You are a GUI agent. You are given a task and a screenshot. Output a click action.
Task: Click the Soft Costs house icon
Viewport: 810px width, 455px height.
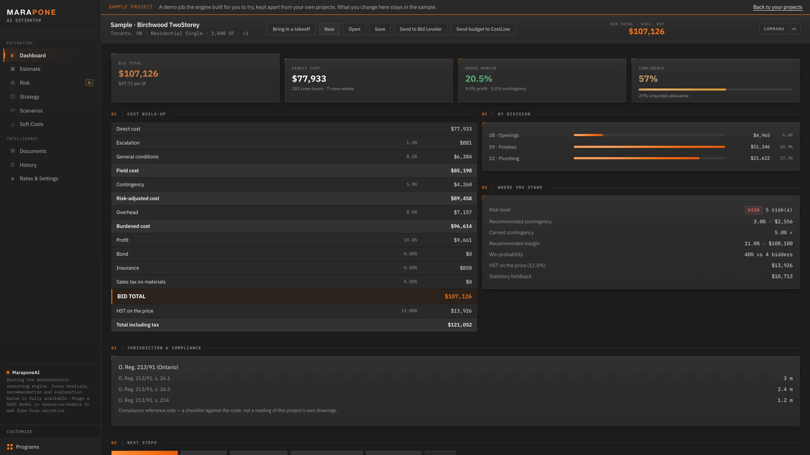[13, 124]
